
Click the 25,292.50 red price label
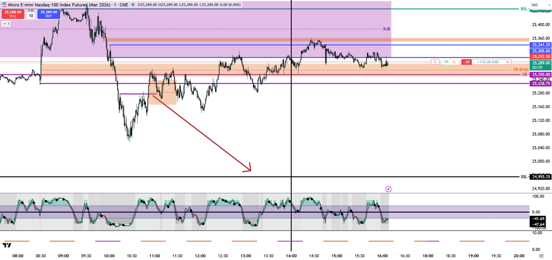(541, 56)
